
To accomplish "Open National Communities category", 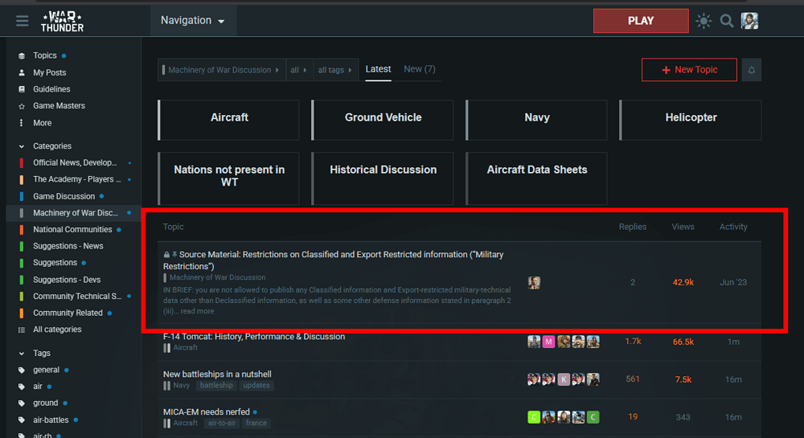I will pyautogui.click(x=72, y=230).
